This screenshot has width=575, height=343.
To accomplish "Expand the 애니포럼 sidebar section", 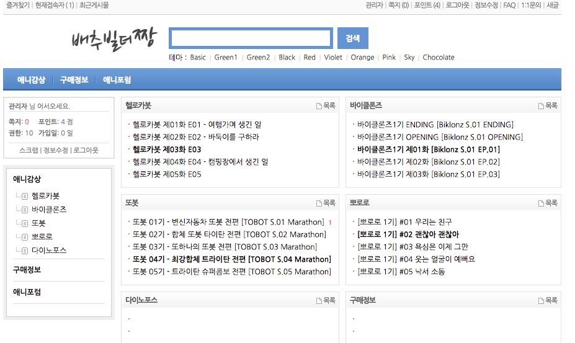I will [x=27, y=292].
